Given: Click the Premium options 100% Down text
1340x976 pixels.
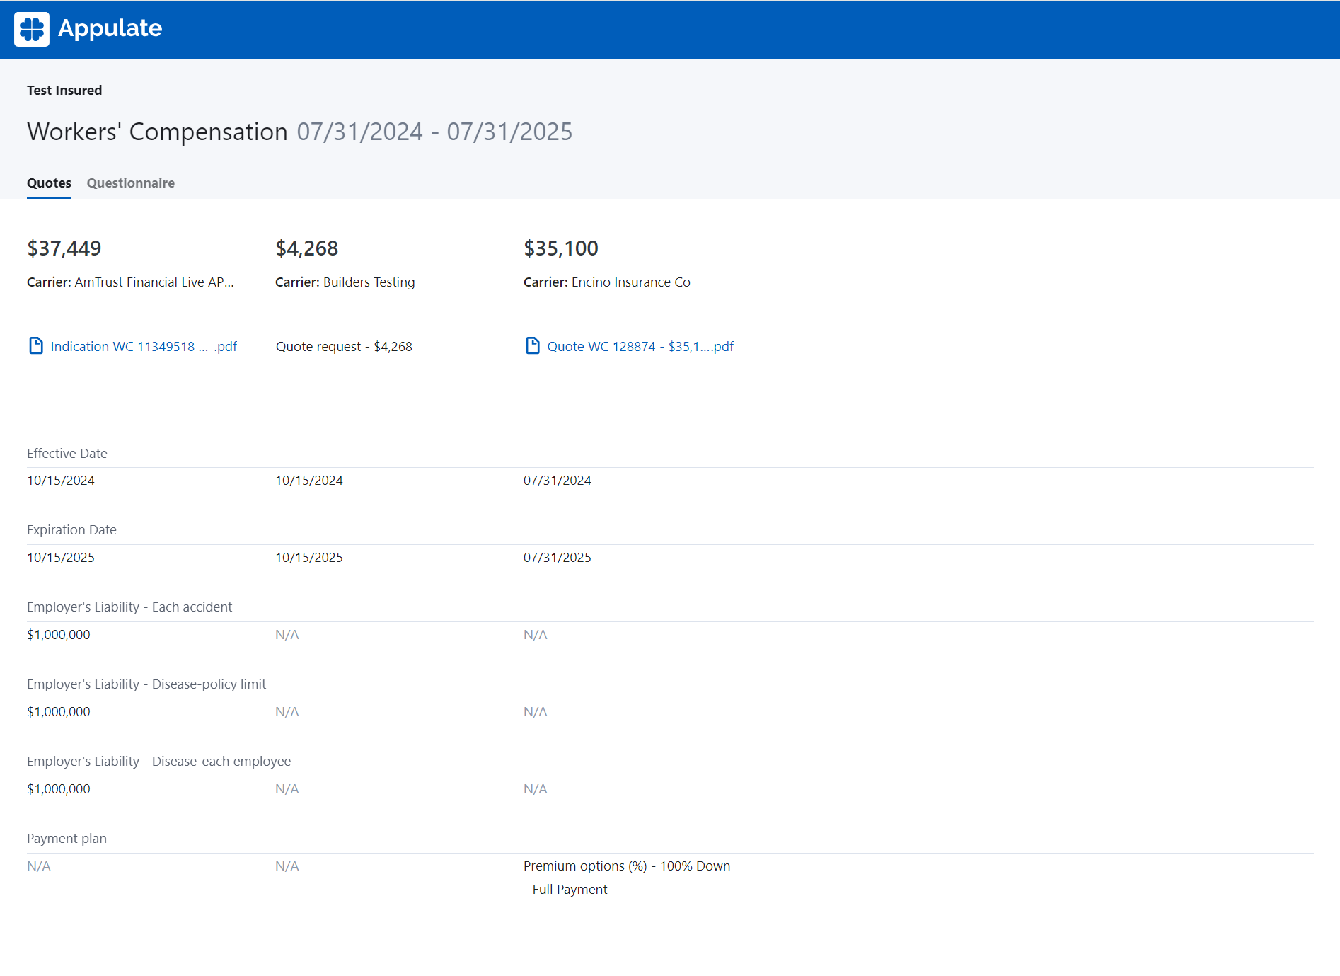Looking at the screenshot, I should coord(626,866).
